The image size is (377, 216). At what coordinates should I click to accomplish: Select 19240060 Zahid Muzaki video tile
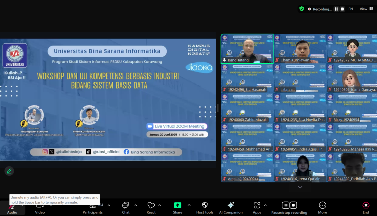247,108
